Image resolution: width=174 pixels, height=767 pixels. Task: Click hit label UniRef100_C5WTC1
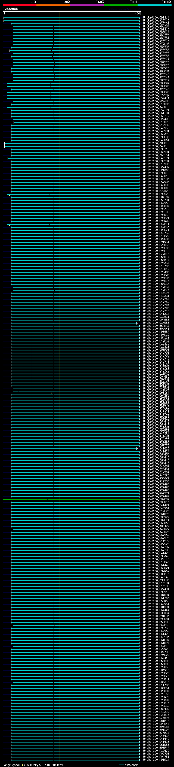coord(156,110)
